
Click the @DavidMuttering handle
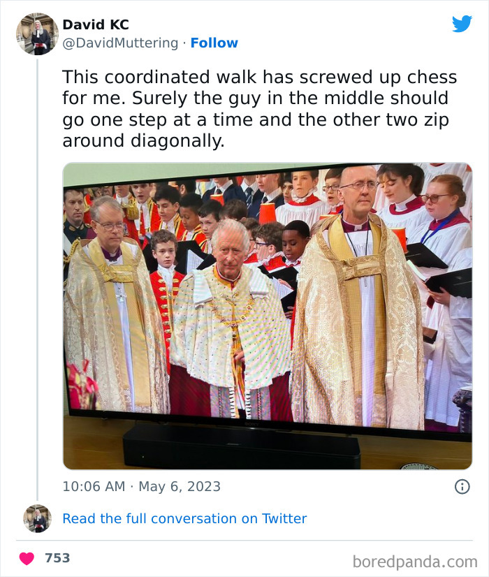(x=120, y=43)
